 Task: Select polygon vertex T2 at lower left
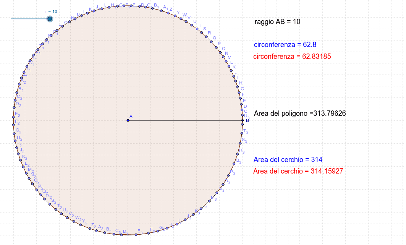(56, 209)
